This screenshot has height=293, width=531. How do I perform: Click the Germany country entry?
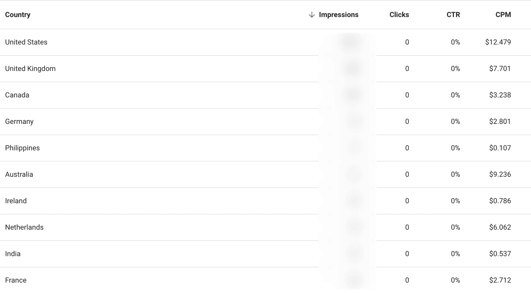click(x=19, y=122)
